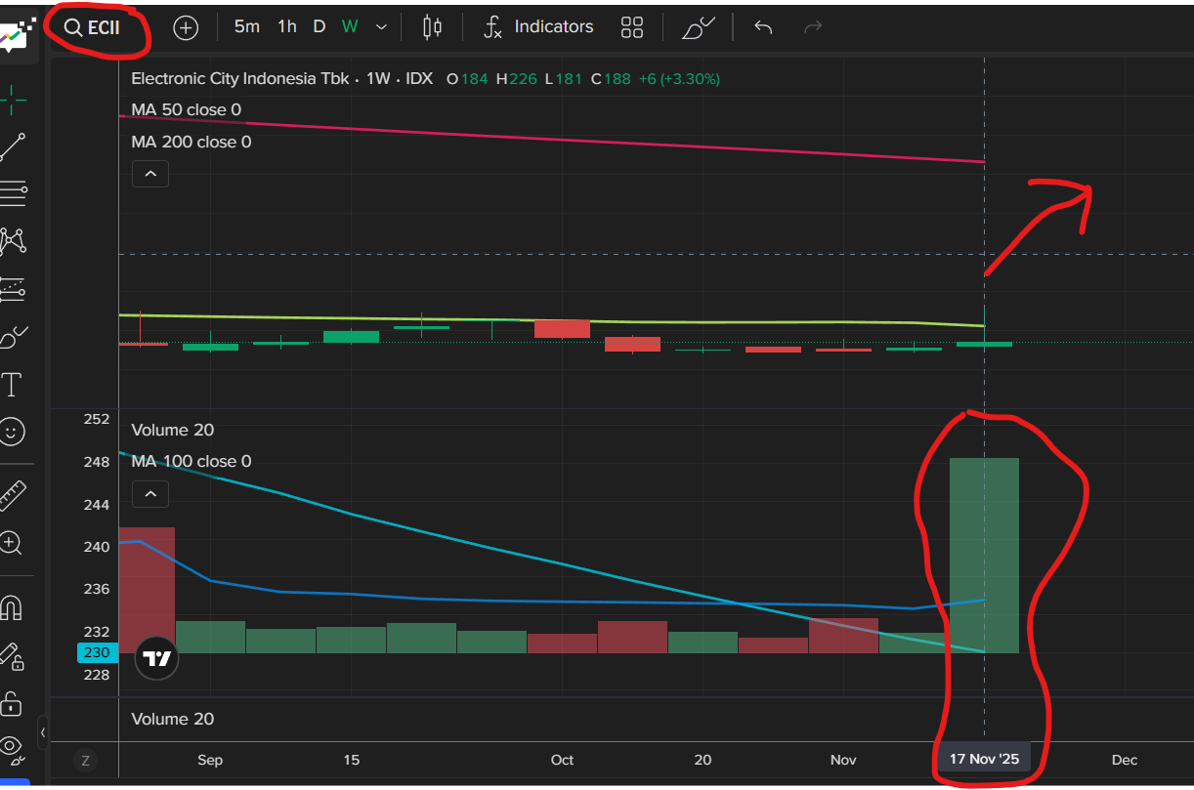Select the ruler measure tool
1194x790 pixels.
[x=13, y=496]
